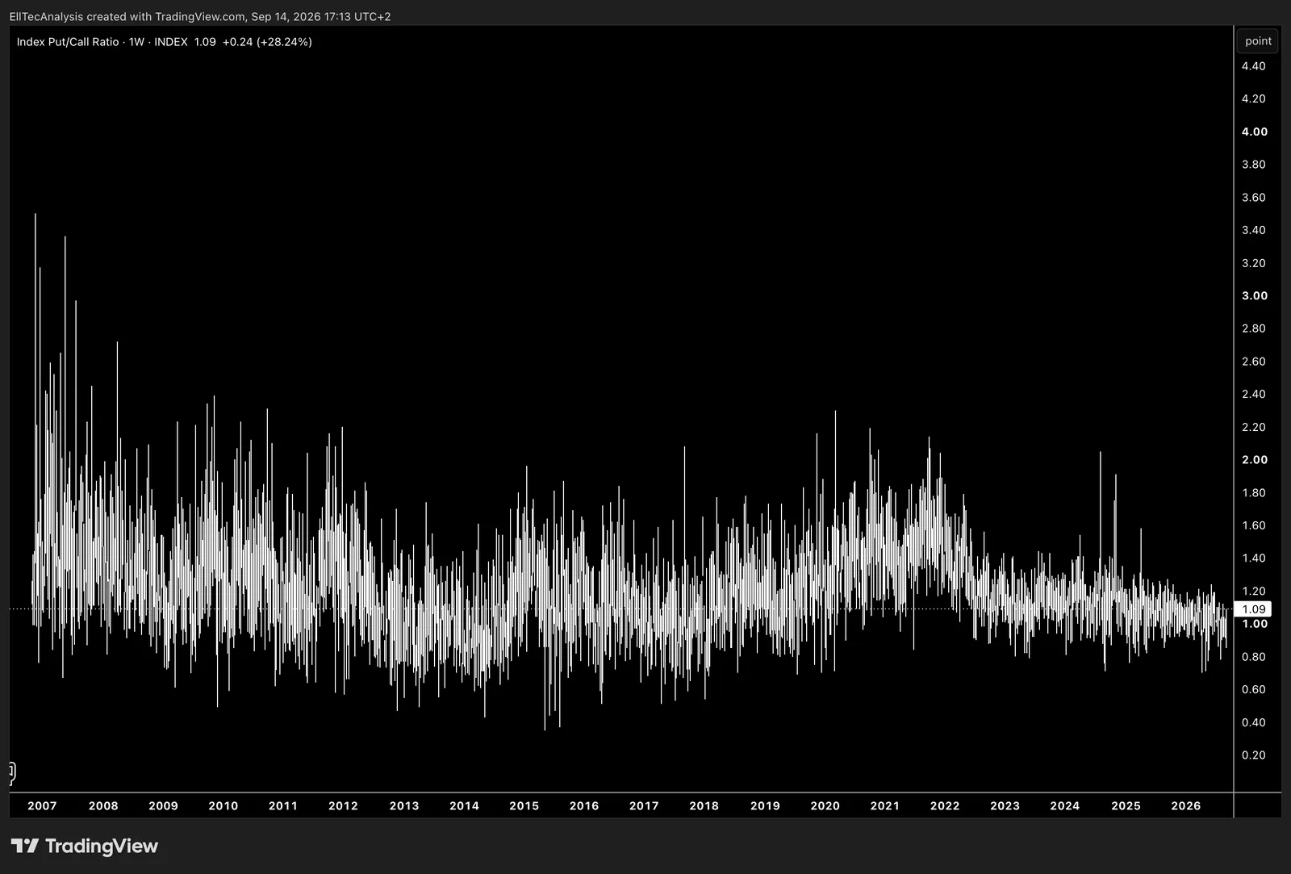1291x874 pixels.
Task: Click the 2014 year label on time axis
Action: point(464,805)
